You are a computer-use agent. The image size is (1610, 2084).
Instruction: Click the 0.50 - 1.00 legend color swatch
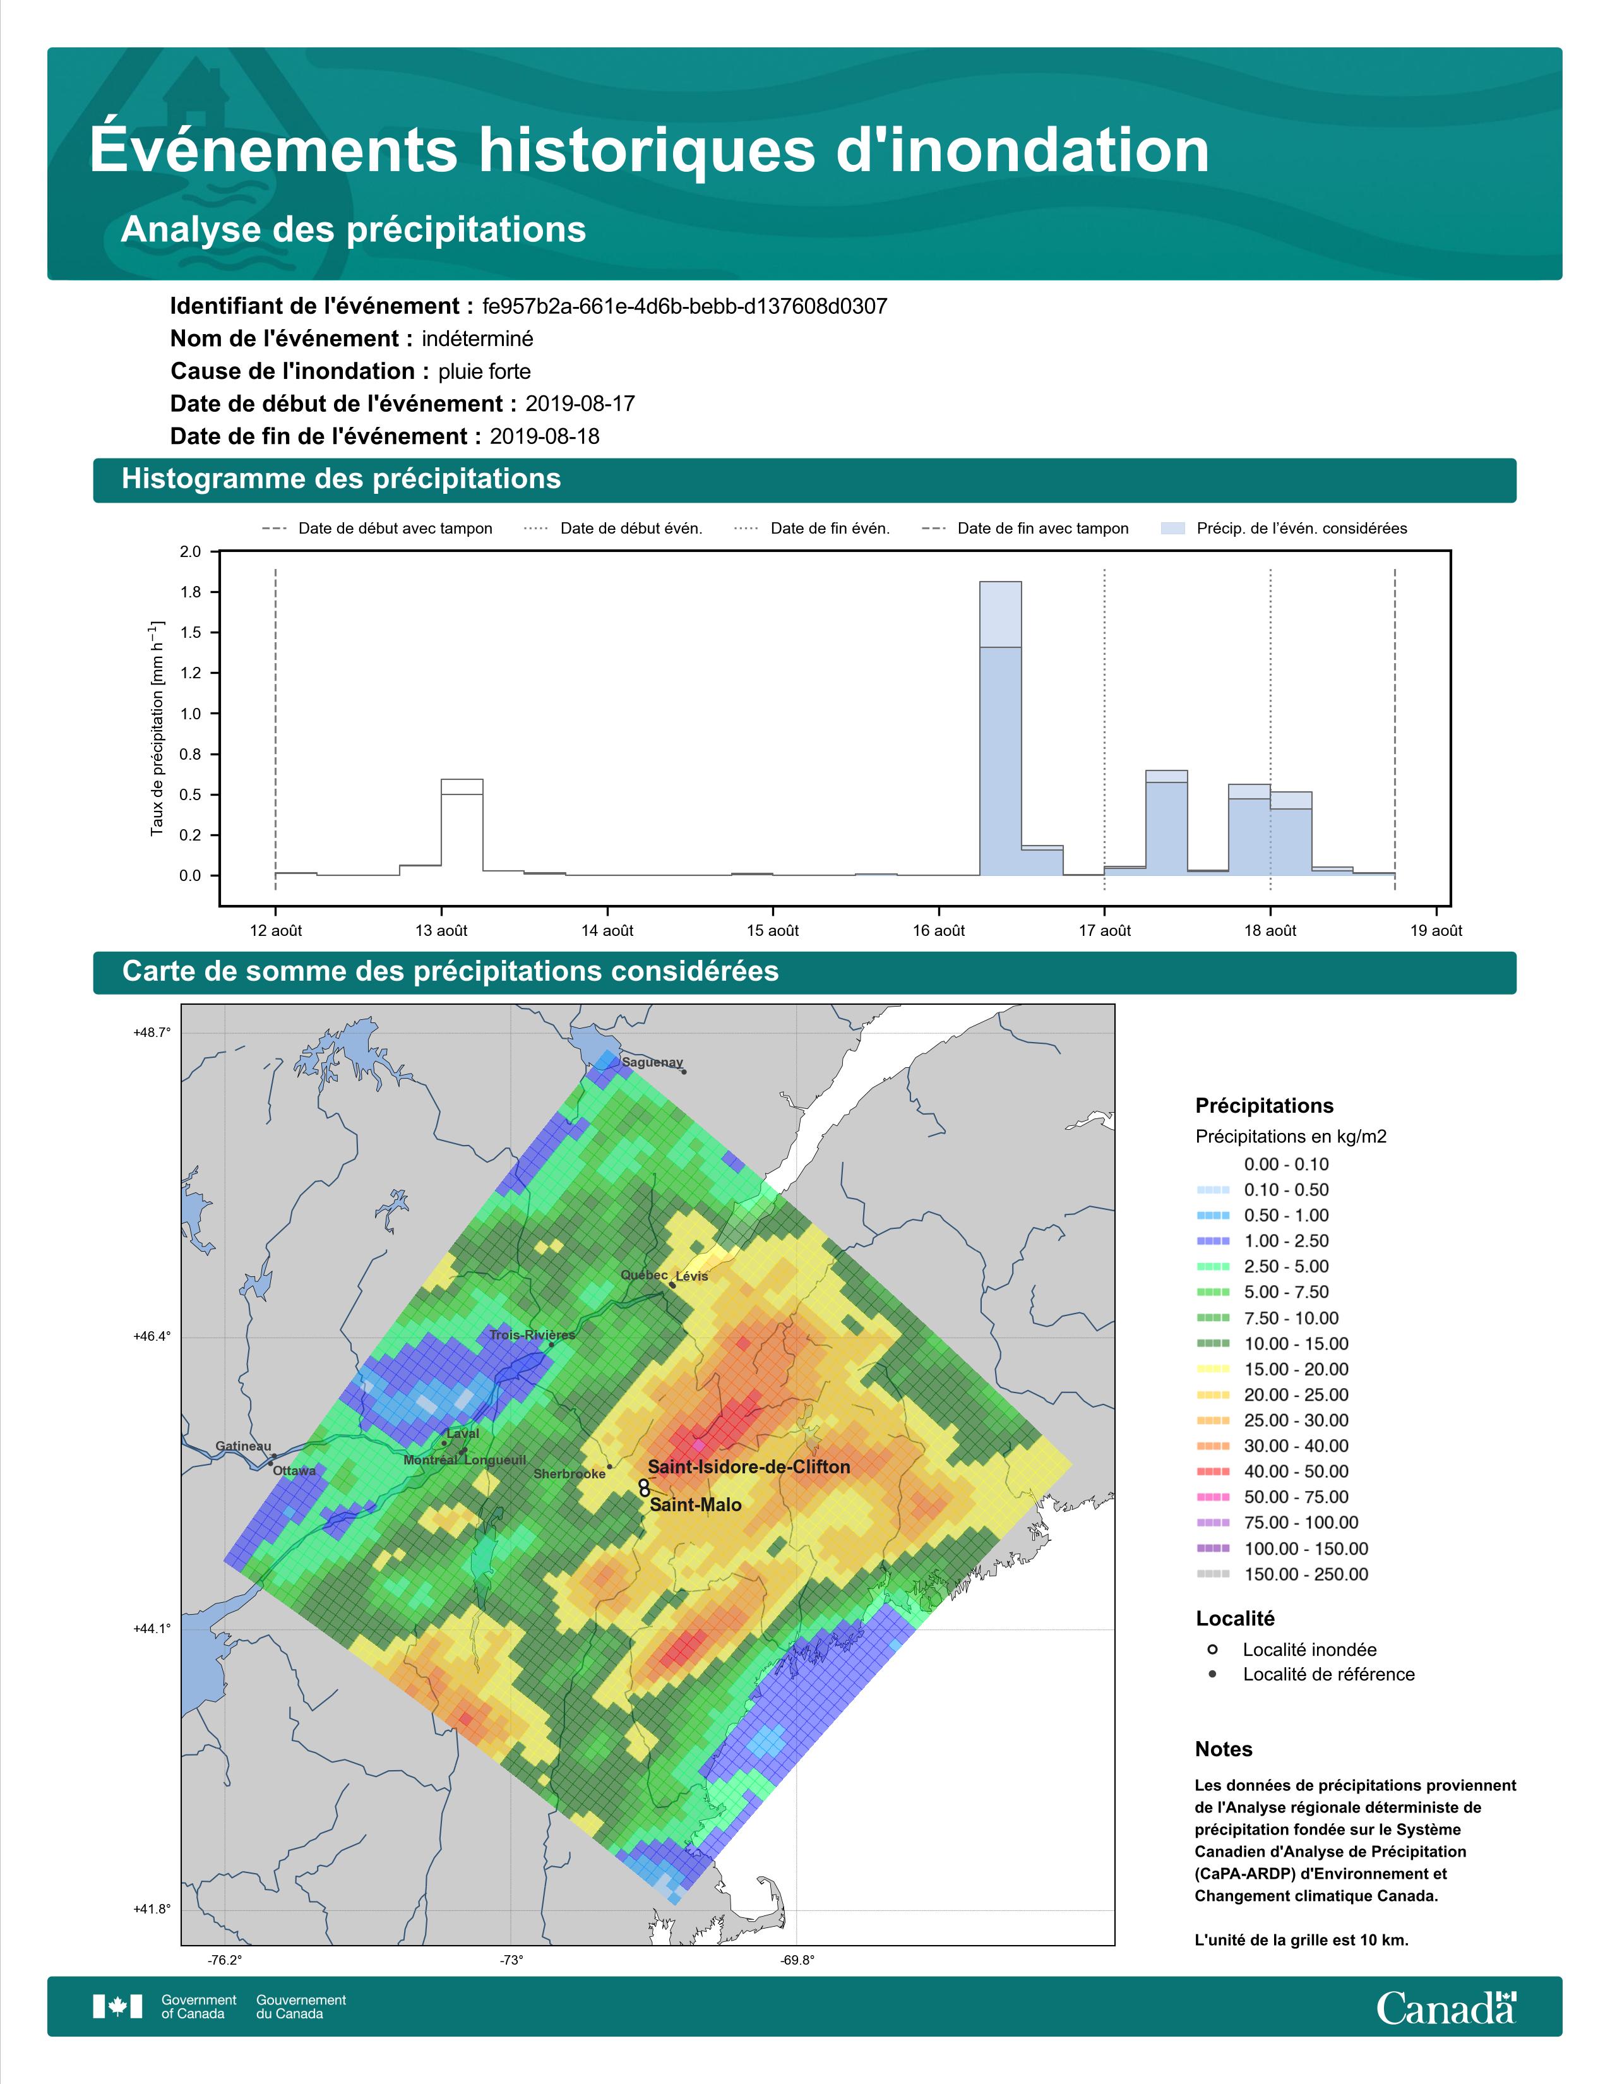pyautogui.click(x=1212, y=1216)
